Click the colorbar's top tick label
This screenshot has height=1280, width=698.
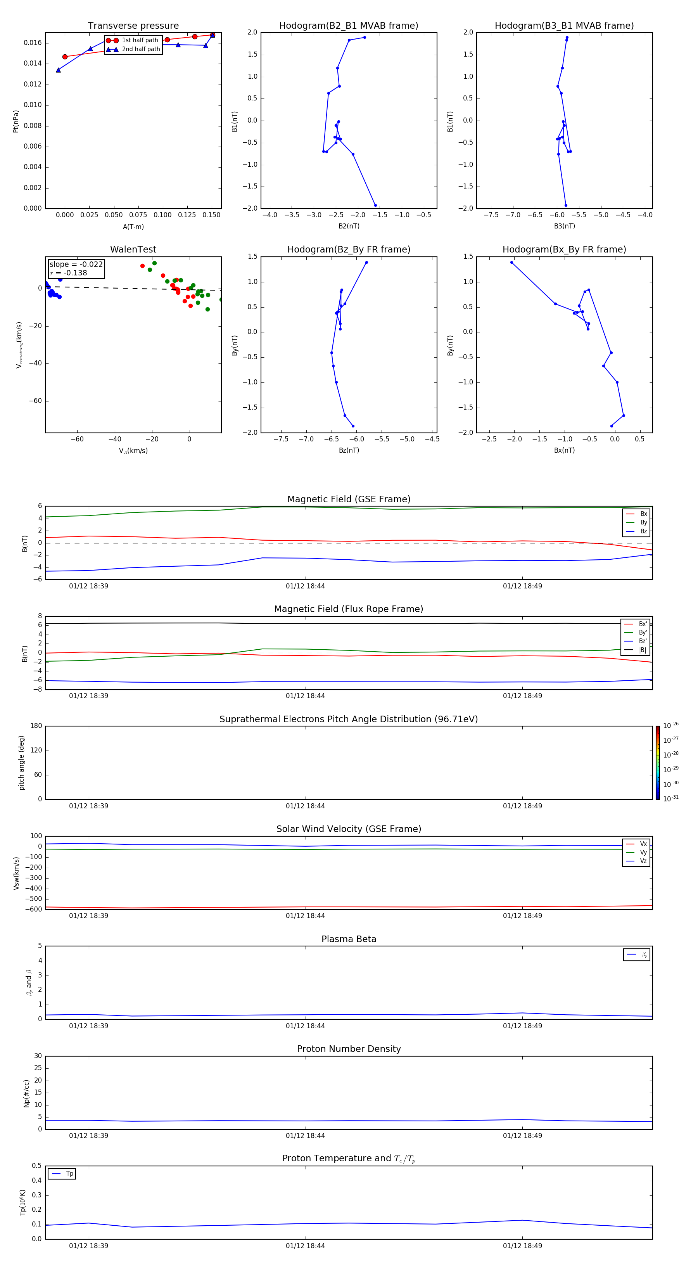click(671, 725)
